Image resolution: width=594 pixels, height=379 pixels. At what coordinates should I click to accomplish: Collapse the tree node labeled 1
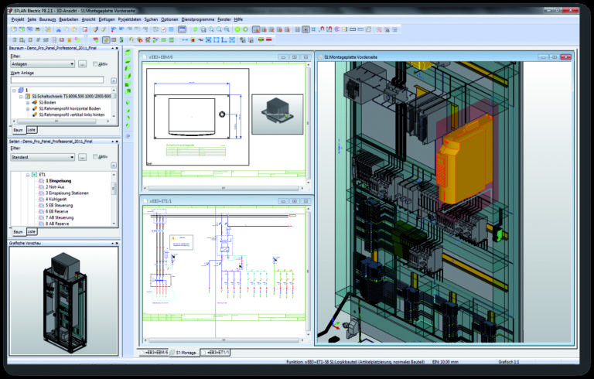click(14, 90)
